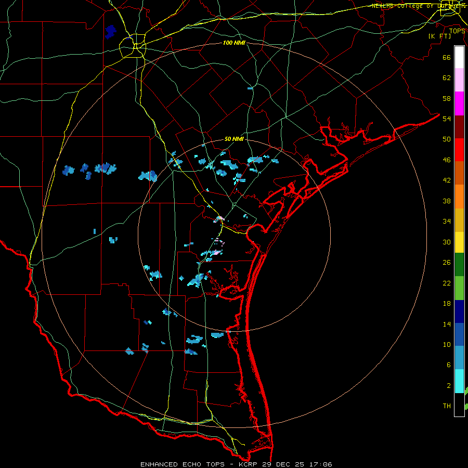Click the legend value "14"

[447, 324]
